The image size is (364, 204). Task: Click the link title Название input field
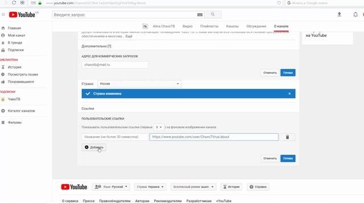pyautogui.click(x=115, y=137)
